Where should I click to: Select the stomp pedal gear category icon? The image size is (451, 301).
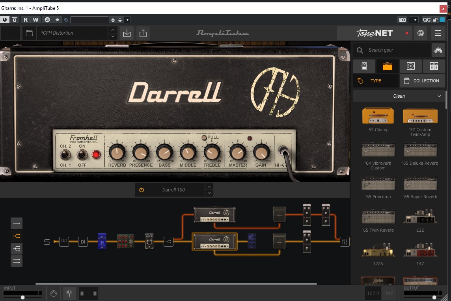364,66
